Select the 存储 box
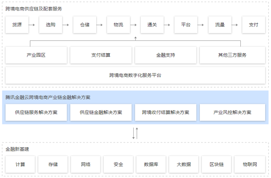This screenshot has height=178, width=271. click(53, 164)
